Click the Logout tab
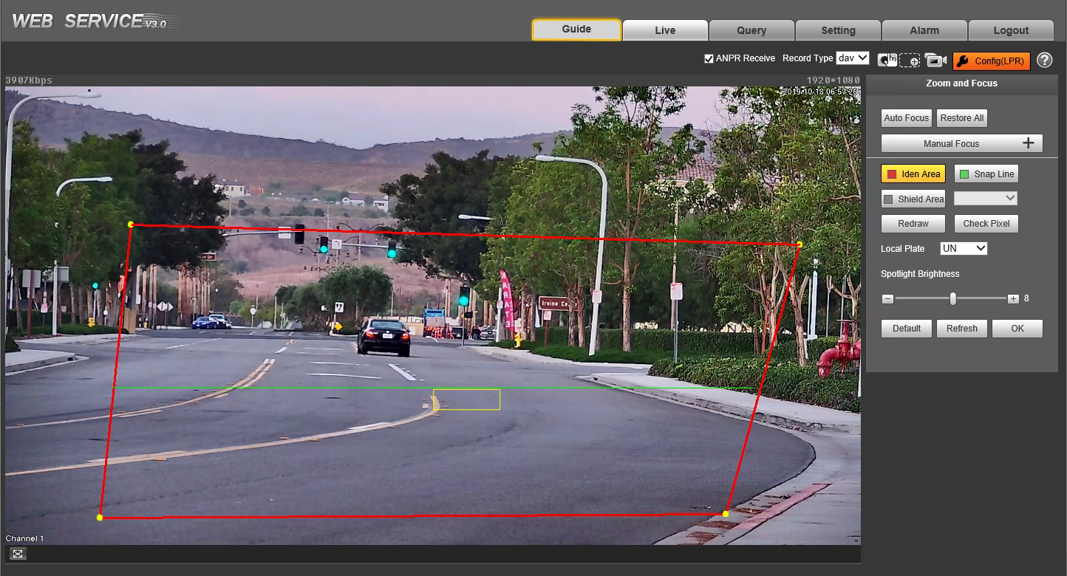The height and width of the screenshot is (576, 1067). 1011,30
